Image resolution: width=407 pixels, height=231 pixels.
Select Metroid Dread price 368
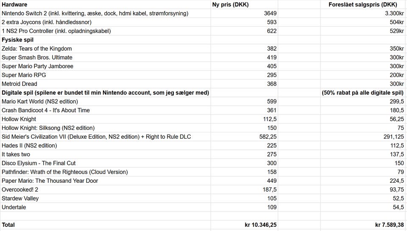tap(244, 84)
